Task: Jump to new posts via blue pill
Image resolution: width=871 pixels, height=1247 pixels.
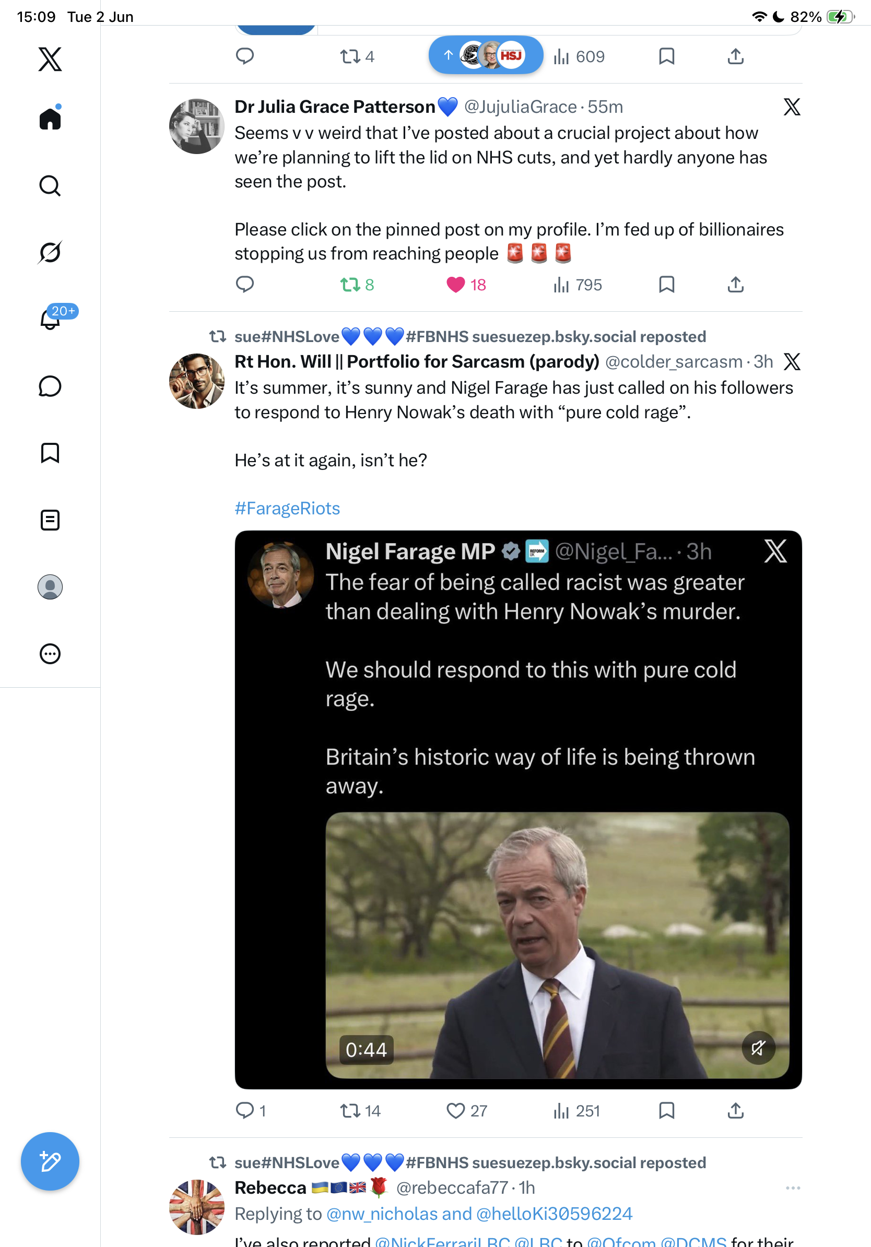Action: coord(486,55)
